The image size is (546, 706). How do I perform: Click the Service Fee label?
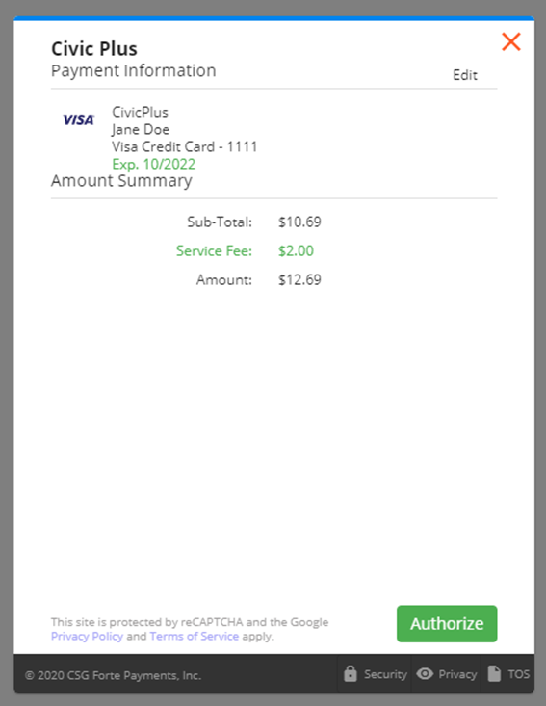click(x=214, y=250)
